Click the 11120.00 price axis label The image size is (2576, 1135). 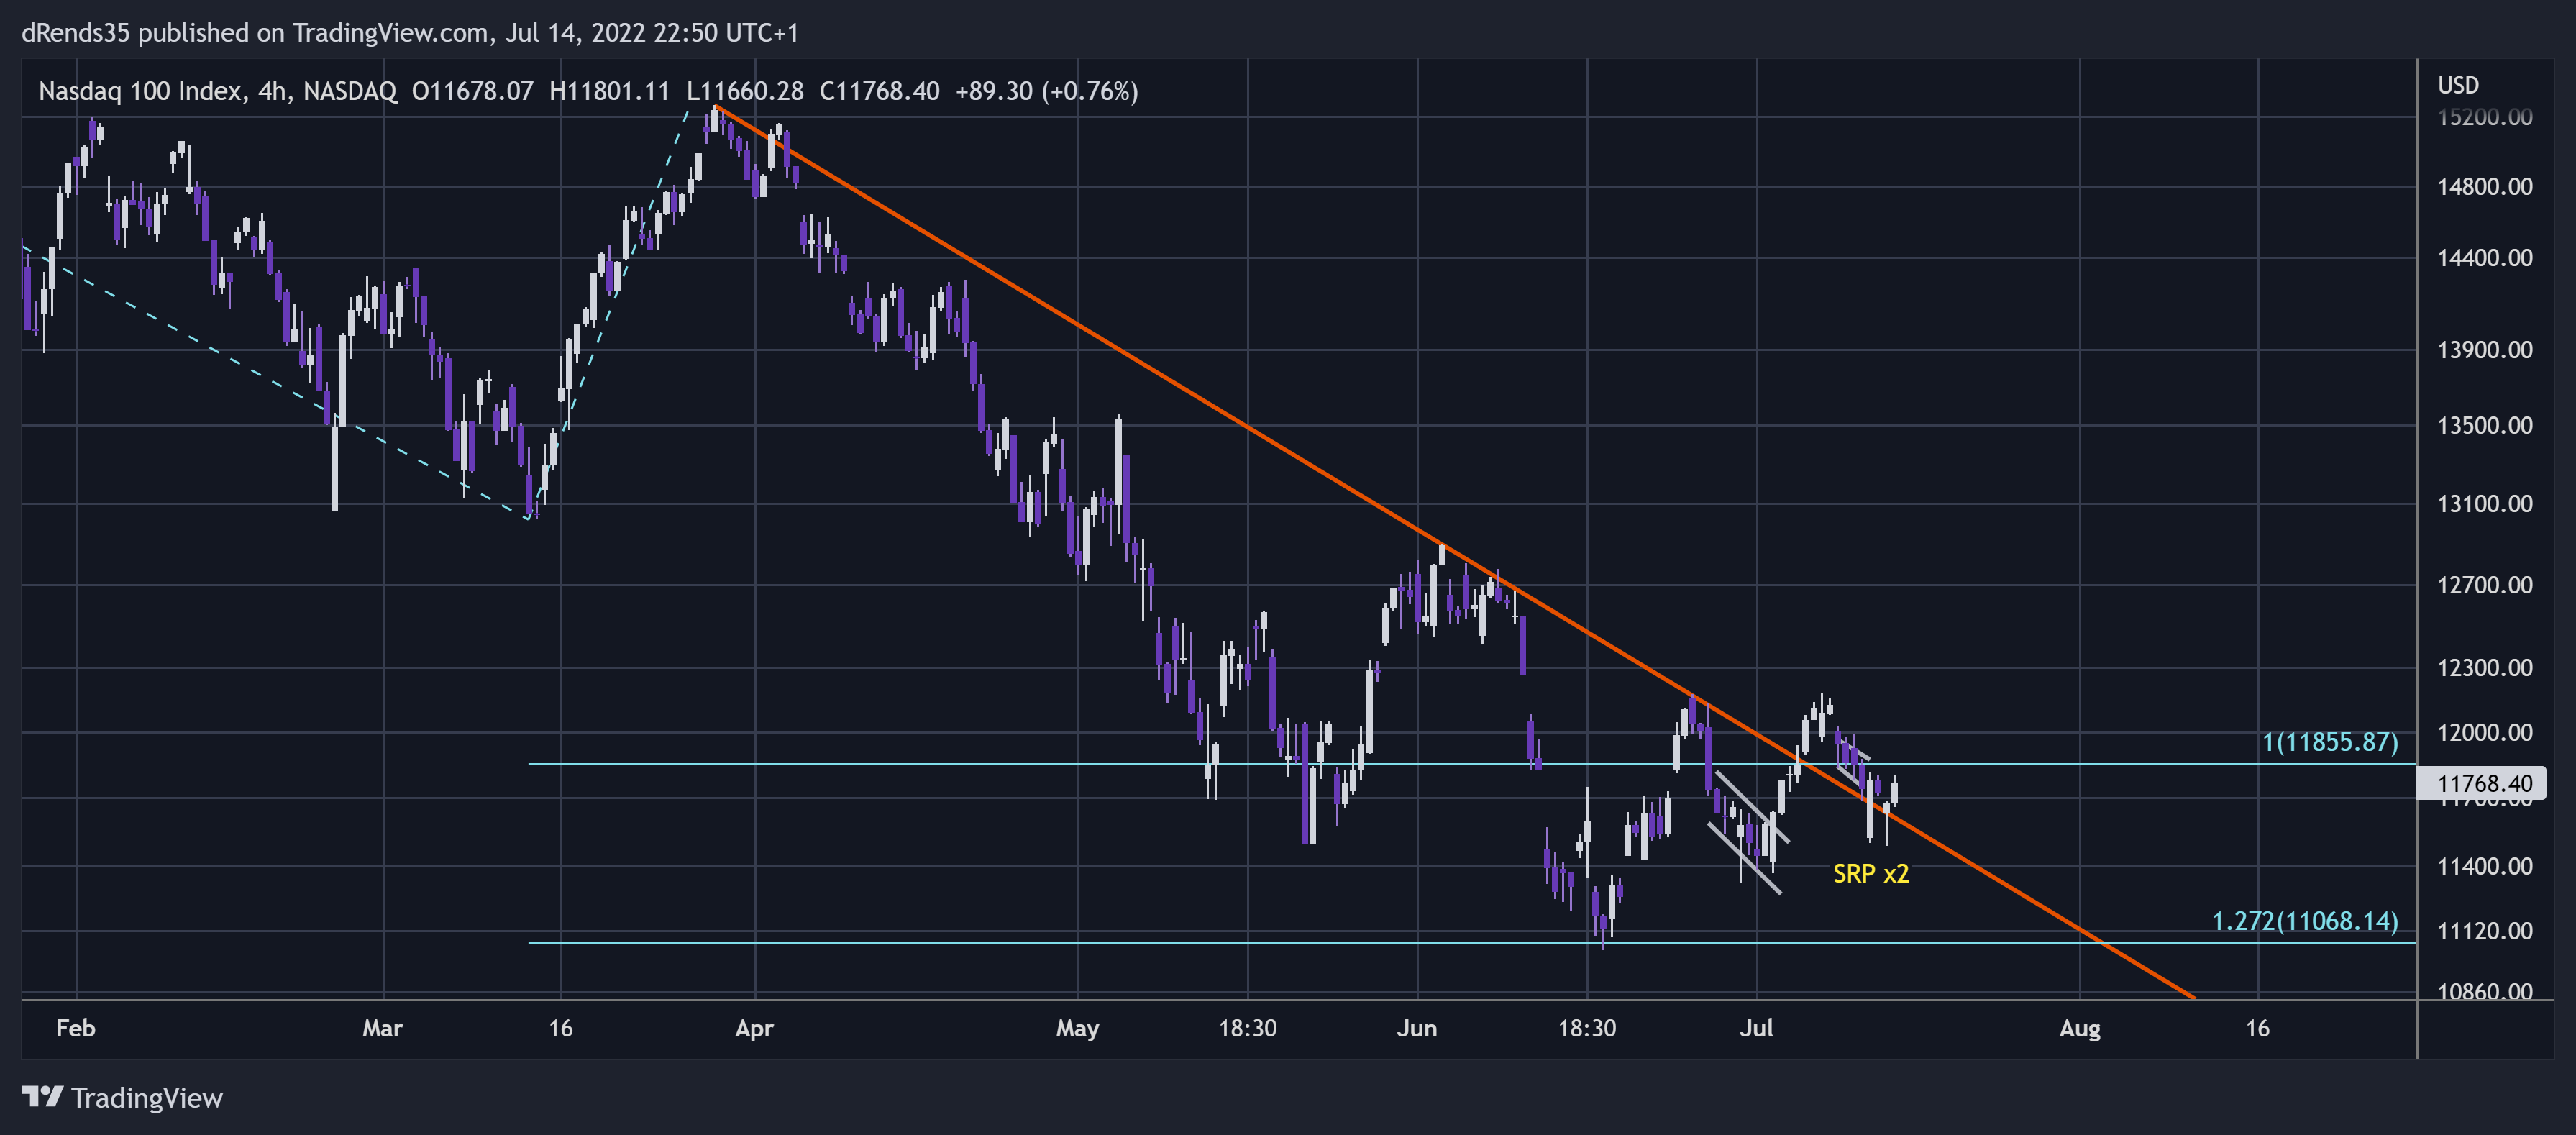[x=2485, y=932]
